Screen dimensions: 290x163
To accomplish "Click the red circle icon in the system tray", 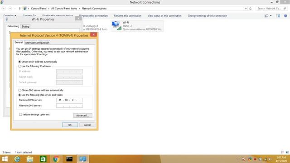I will (255, 159).
